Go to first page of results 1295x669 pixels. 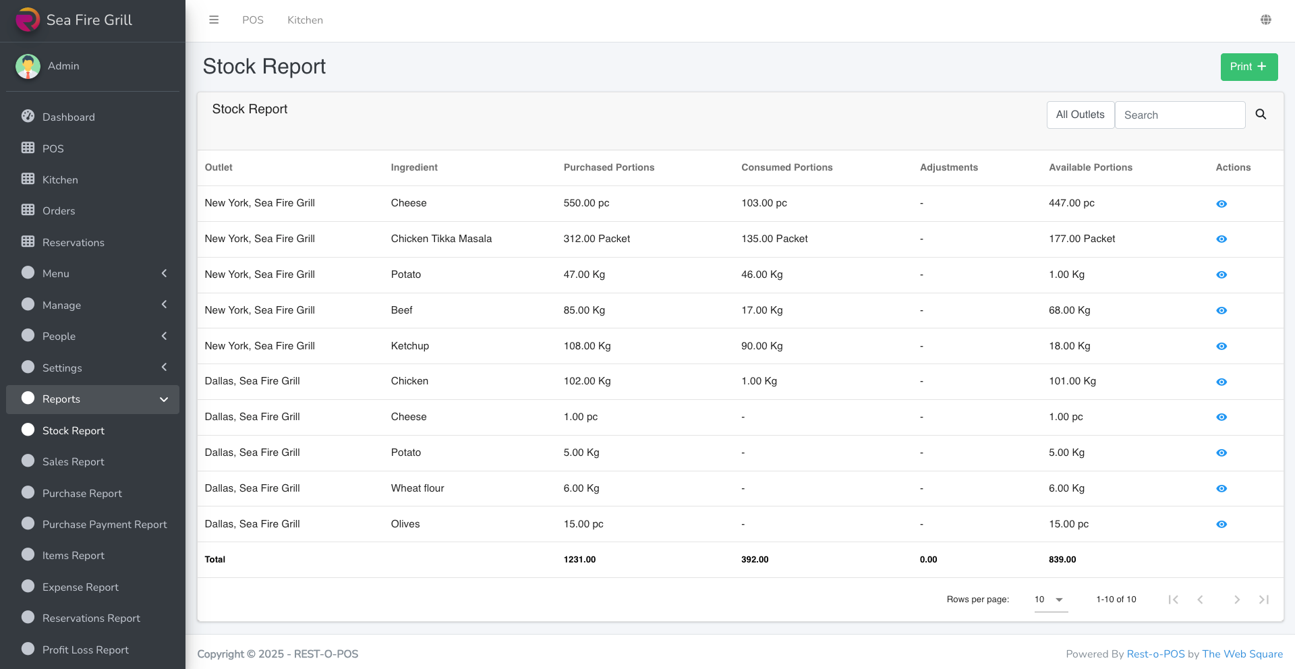click(1174, 600)
